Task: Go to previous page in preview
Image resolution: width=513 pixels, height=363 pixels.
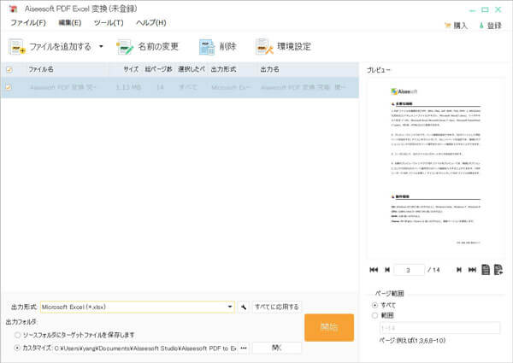Action: pos(387,270)
